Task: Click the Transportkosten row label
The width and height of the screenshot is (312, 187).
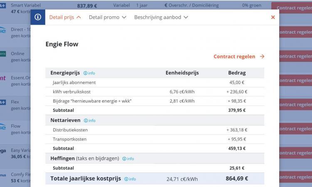Action: [x=69, y=139]
